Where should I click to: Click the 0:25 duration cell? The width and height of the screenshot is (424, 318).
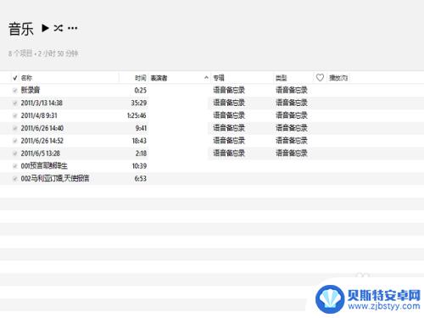coord(141,90)
